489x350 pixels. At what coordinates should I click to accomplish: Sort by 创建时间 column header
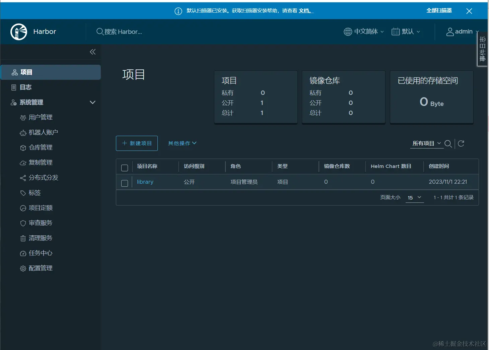[x=439, y=166]
